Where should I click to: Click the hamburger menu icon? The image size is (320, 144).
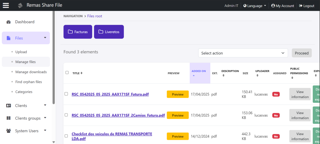[6, 6]
